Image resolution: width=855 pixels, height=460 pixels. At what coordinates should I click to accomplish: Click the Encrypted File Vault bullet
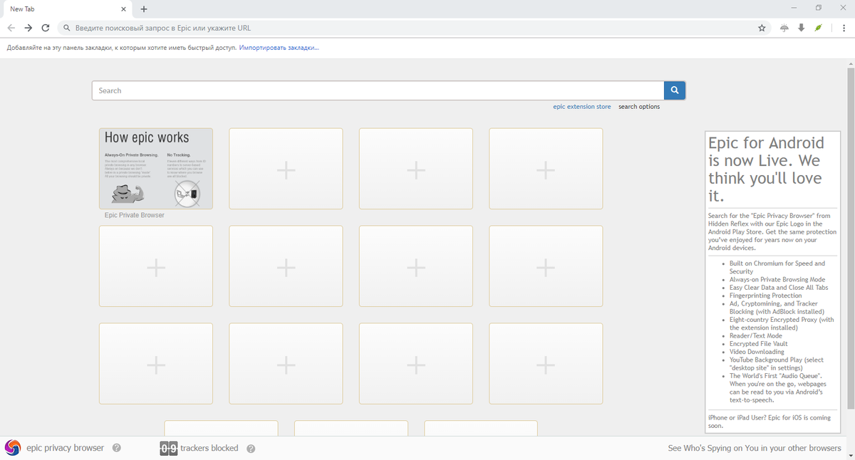click(x=758, y=344)
